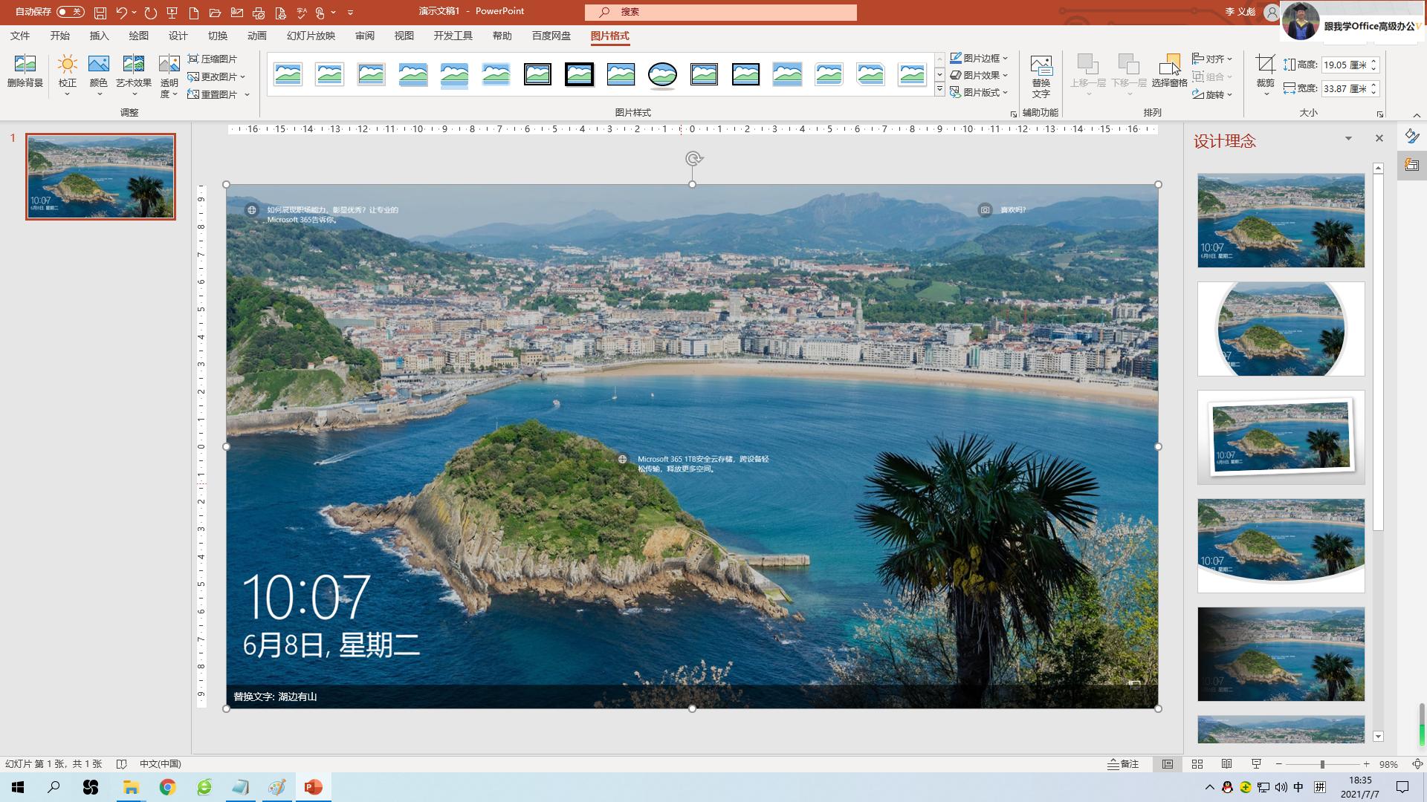1427x802 pixels.
Task: Choose the circular design idea thumbnail
Action: point(1281,329)
